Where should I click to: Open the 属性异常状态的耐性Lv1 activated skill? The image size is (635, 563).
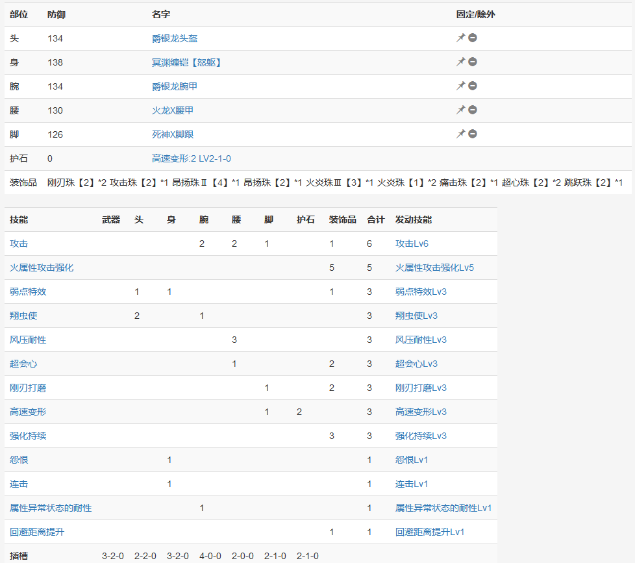[x=443, y=508]
